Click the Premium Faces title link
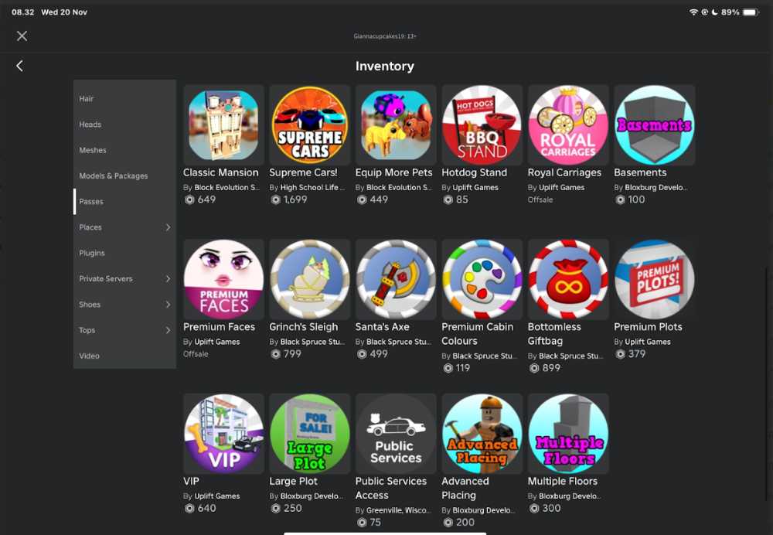This screenshot has height=535, width=773. click(219, 327)
